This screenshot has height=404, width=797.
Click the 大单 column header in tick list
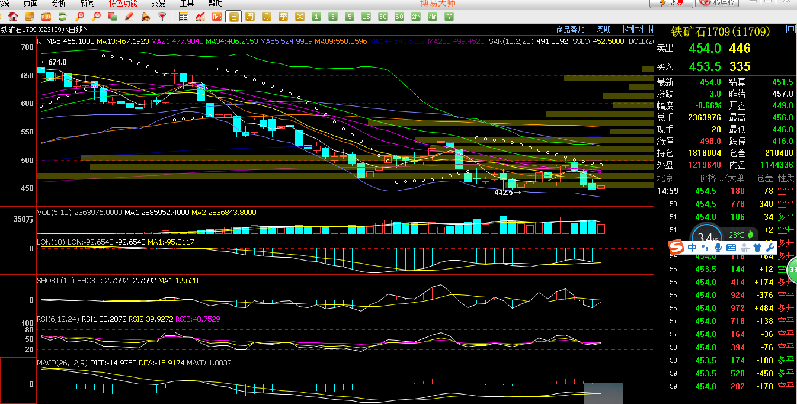tap(736, 178)
